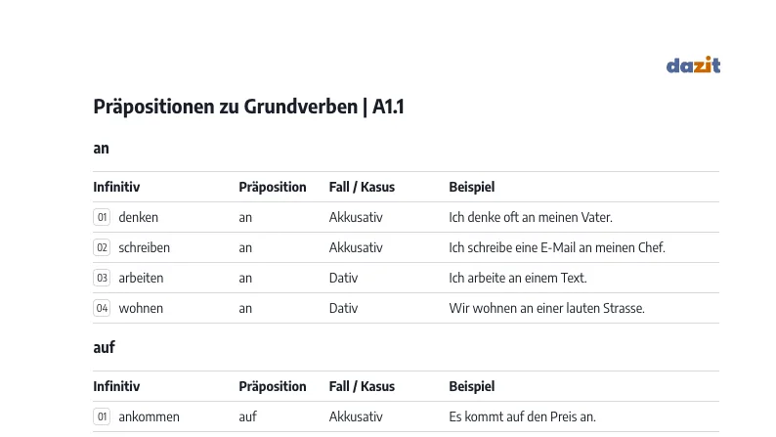Screen dimensions: 776x437
Task: Click the dazit logo
Action: (x=693, y=65)
